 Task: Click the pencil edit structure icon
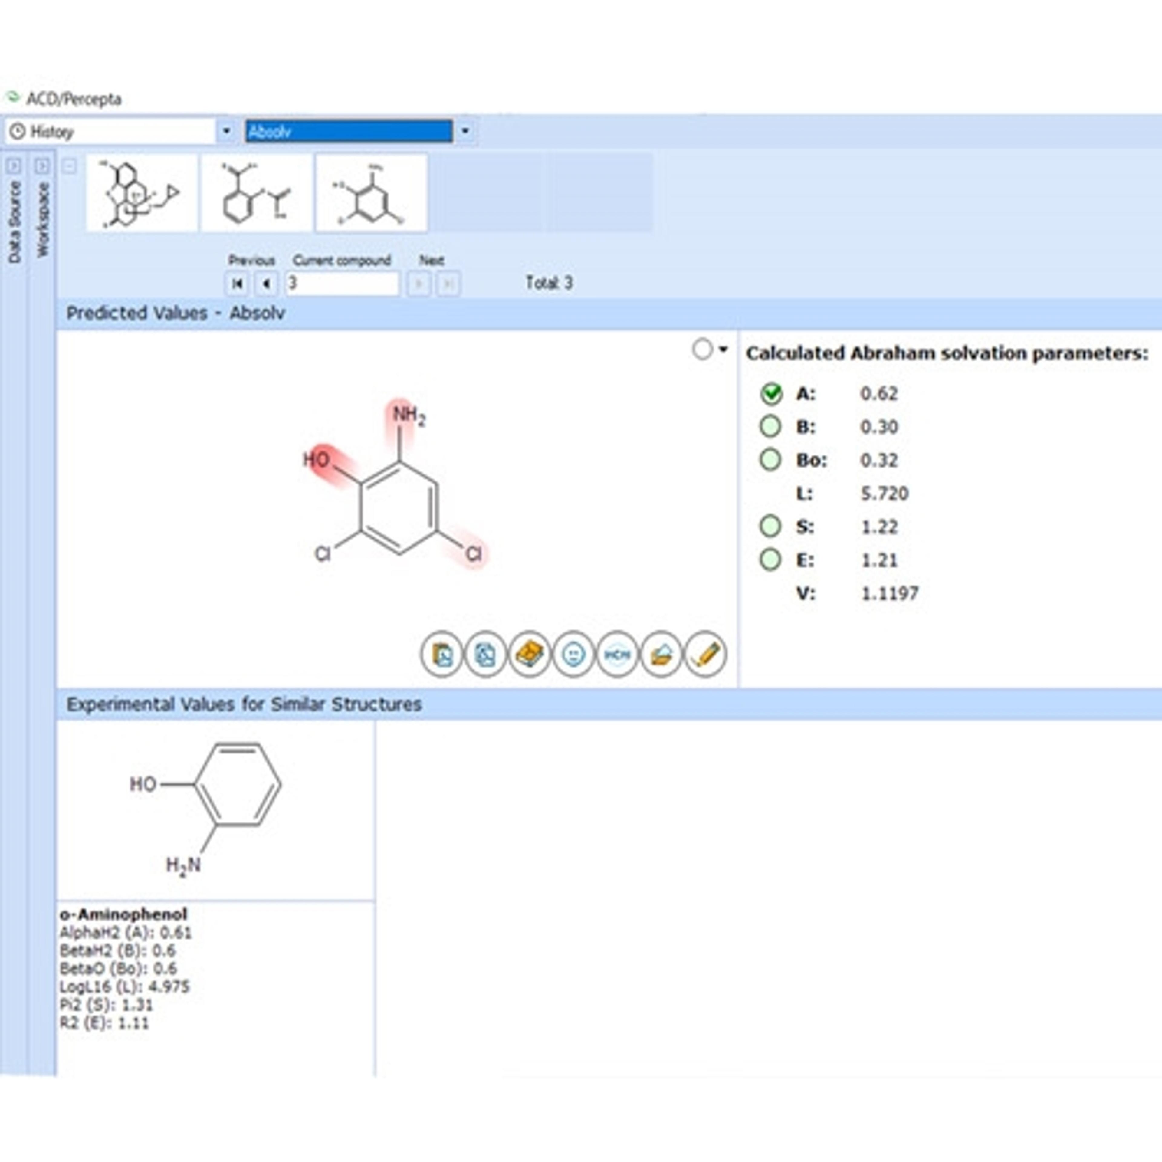point(705,654)
